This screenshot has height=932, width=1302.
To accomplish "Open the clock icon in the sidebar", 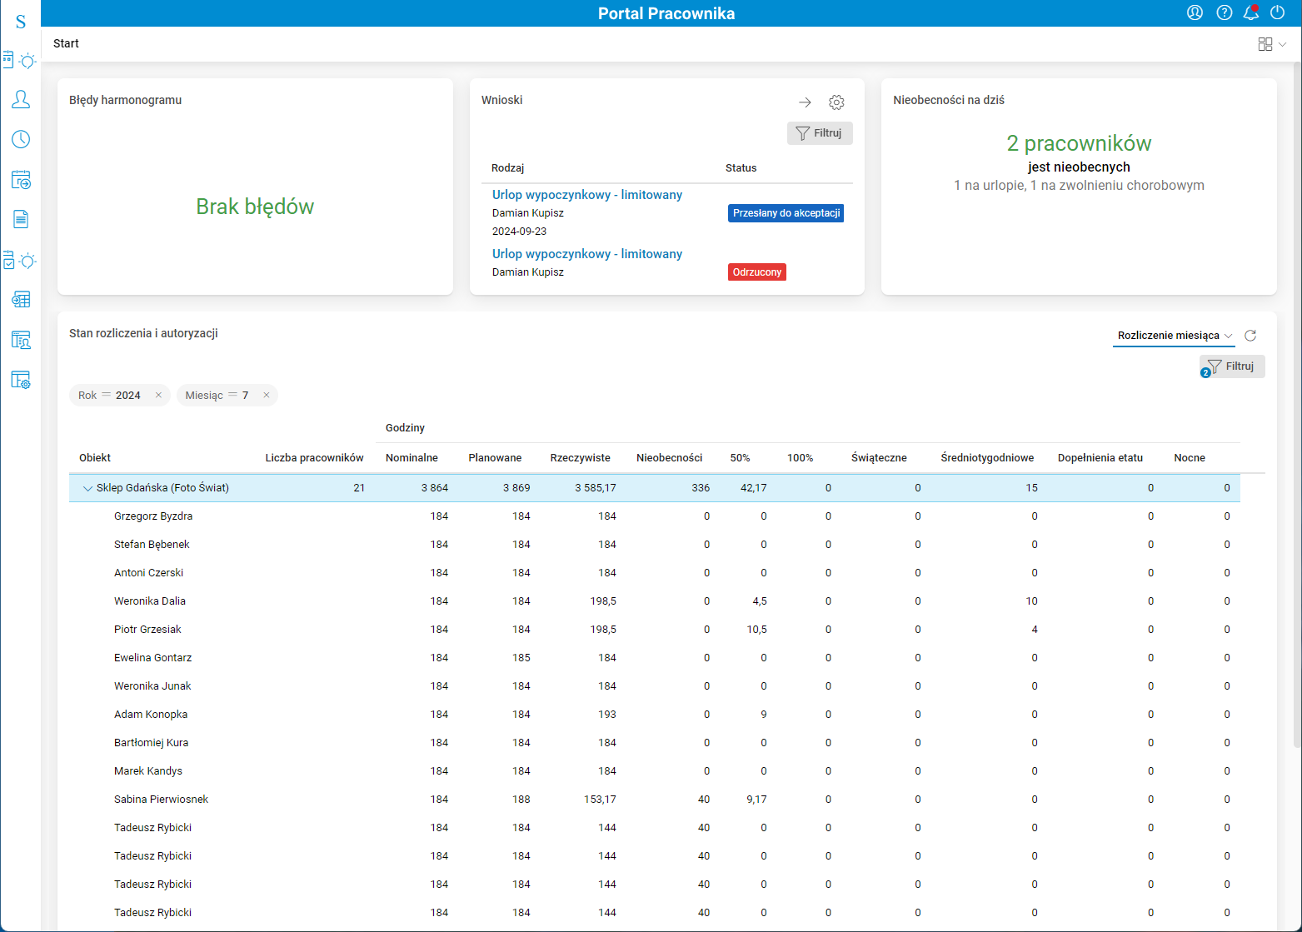I will coord(21,139).
